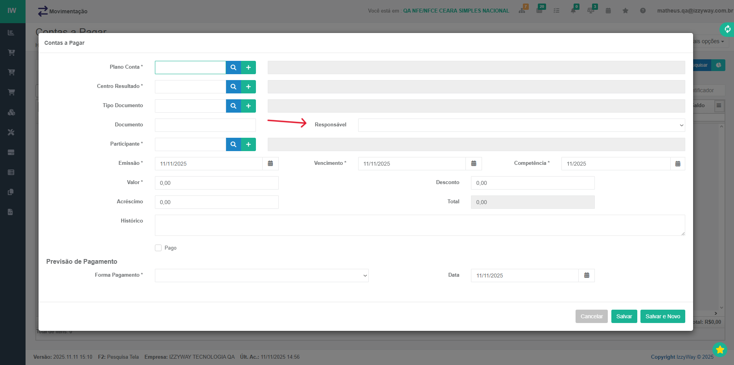Image resolution: width=734 pixels, height=365 pixels.
Task: Open the Emissão calendar picker
Action: point(270,164)
